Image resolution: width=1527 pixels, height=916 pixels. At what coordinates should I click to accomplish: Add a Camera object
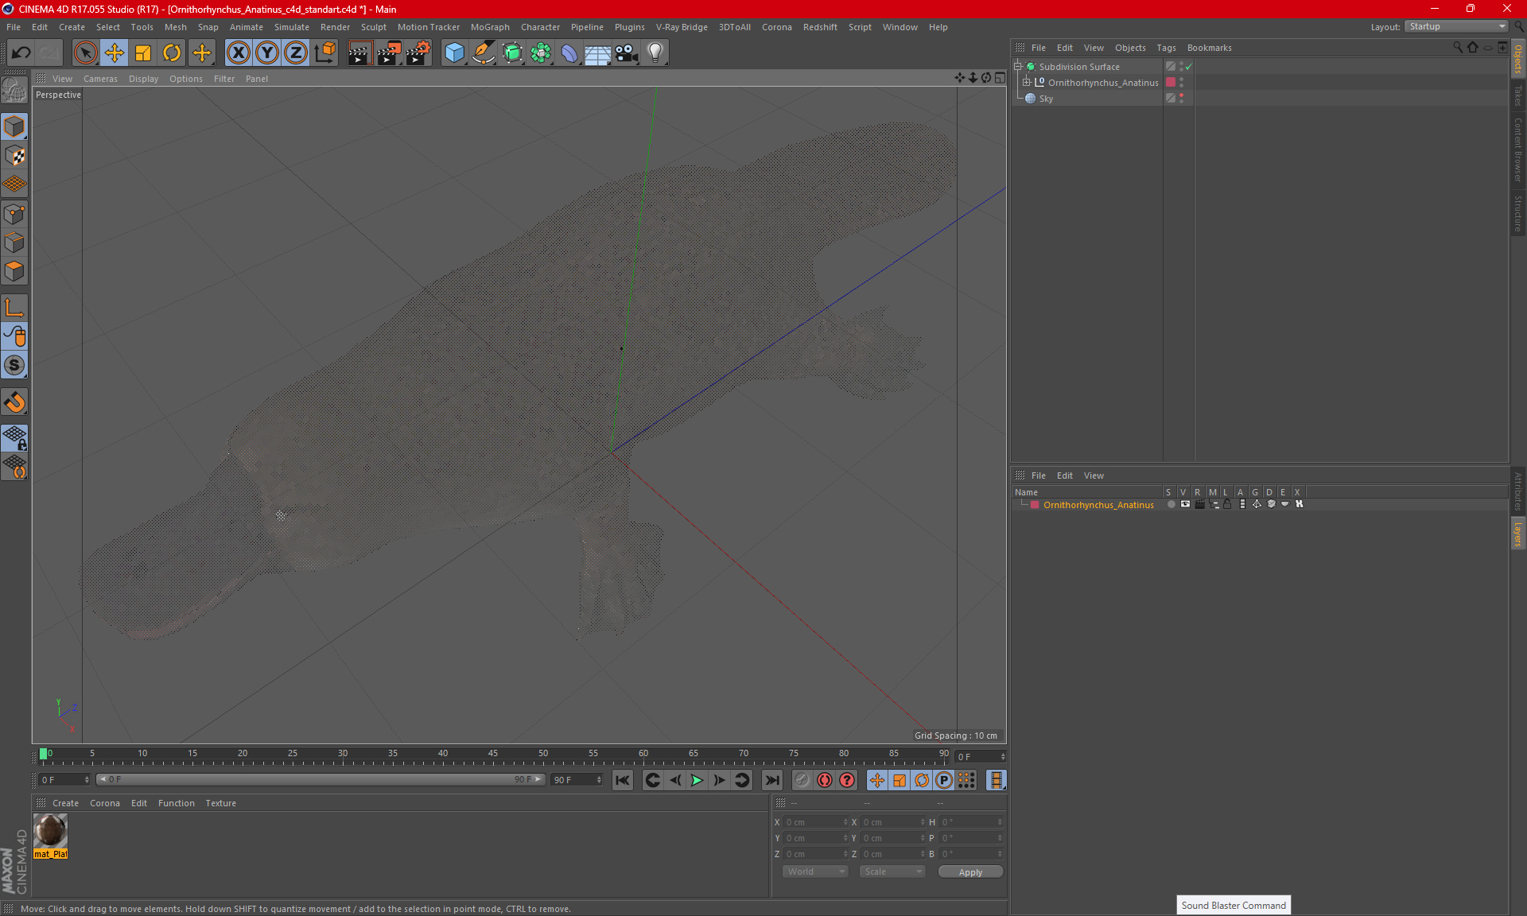tap(627, 53)
